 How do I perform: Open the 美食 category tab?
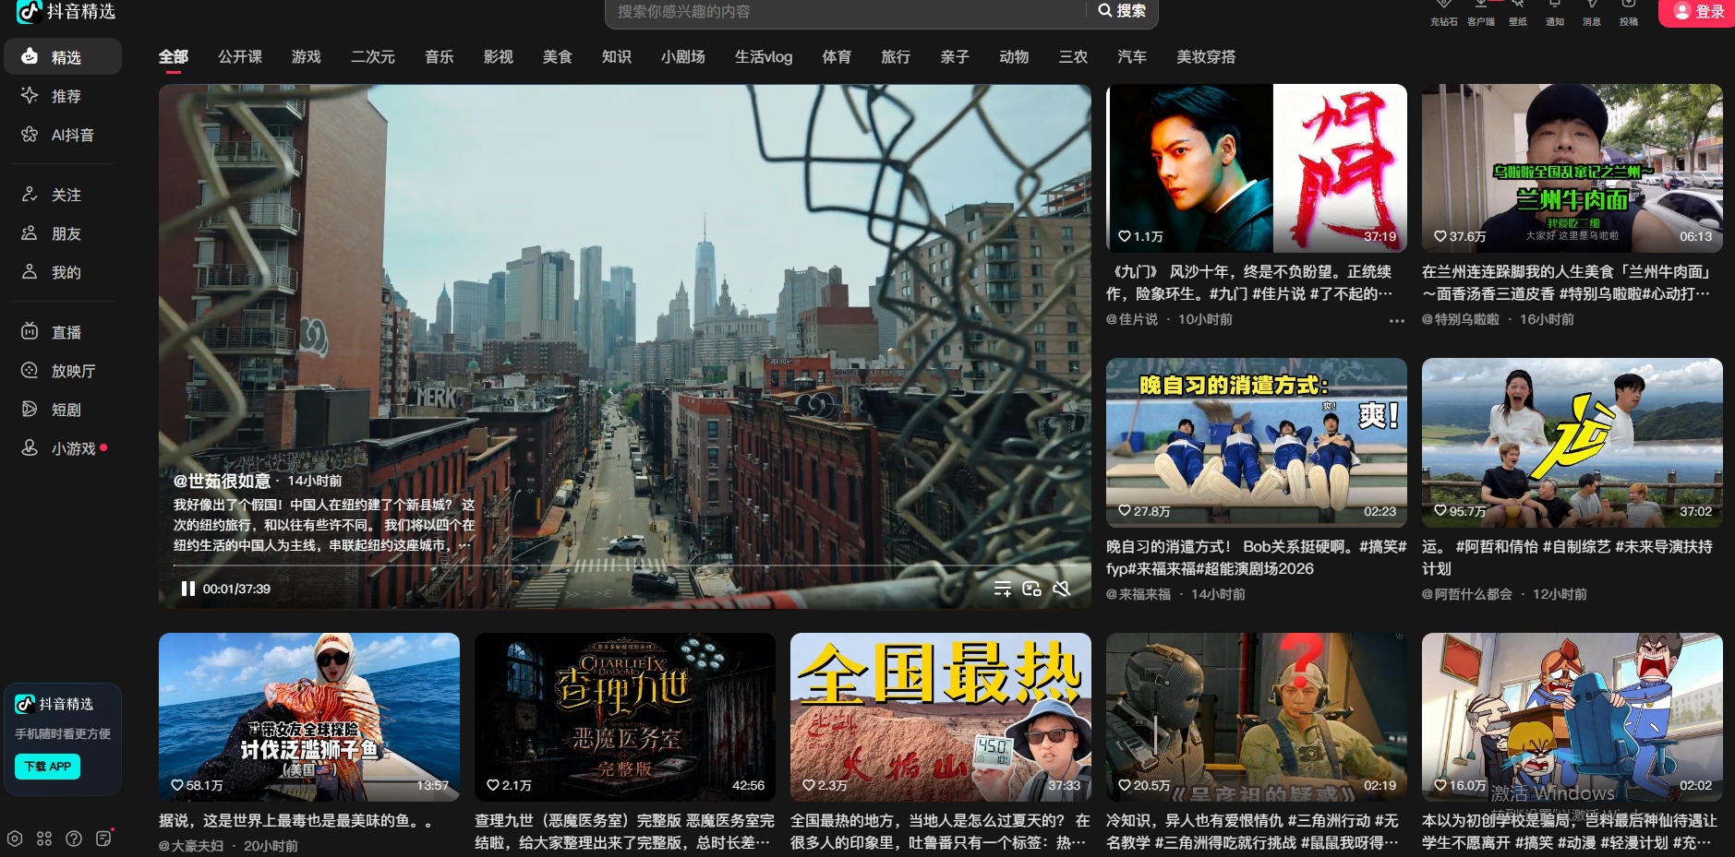pos(558,57)
